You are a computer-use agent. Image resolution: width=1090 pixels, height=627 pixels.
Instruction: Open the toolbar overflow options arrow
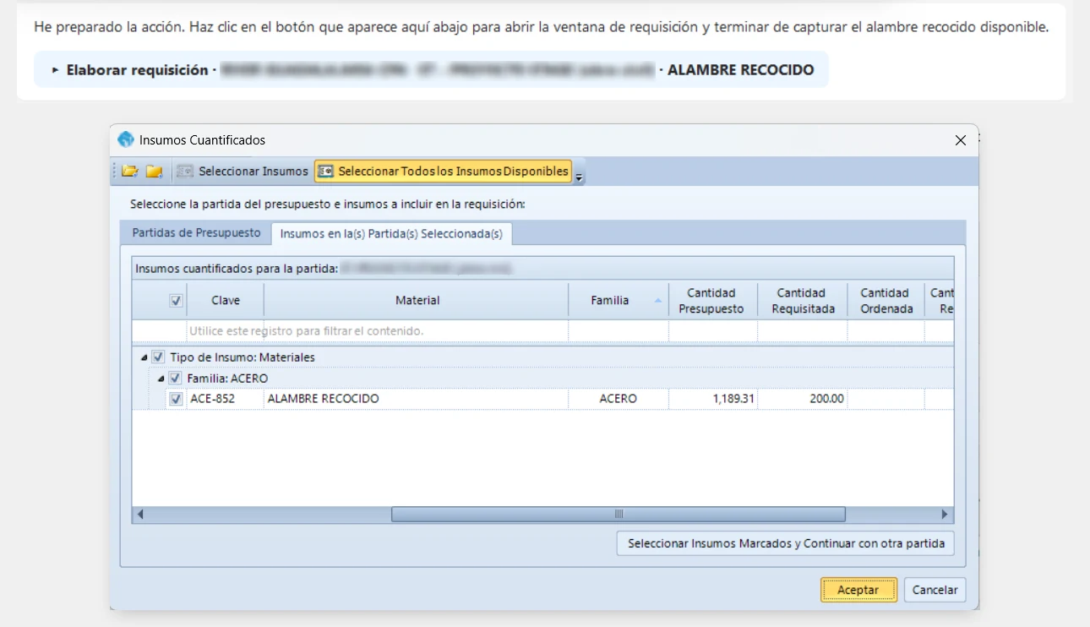[x=579, y=176]
